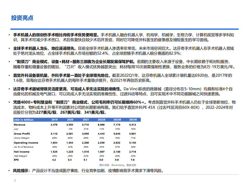249x187 pixels.
Task: Click the yoy row label in the table
Action: (16, 129)
